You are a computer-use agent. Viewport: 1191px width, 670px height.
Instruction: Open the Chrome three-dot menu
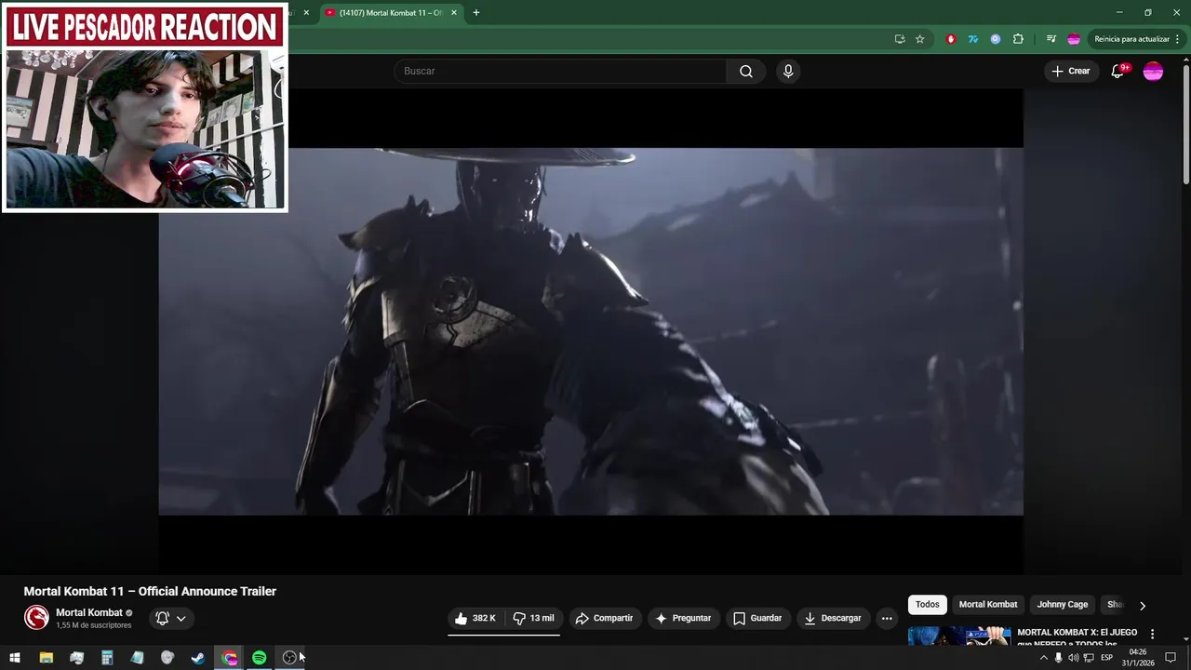[1179, 39]
